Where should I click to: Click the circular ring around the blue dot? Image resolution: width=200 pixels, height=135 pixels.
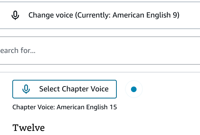[x=134, y=89]
